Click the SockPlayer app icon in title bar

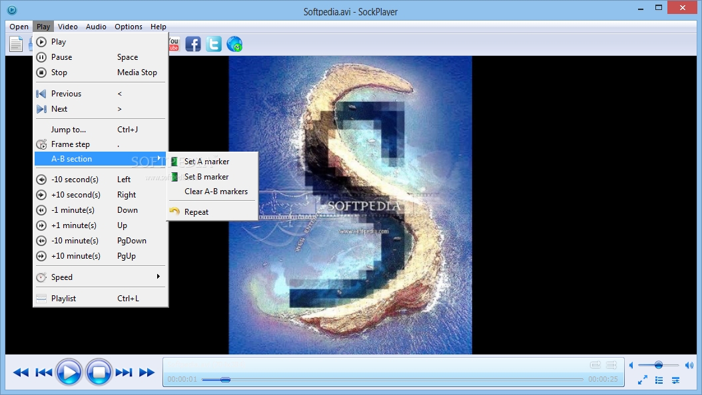[x=12, y=9]
